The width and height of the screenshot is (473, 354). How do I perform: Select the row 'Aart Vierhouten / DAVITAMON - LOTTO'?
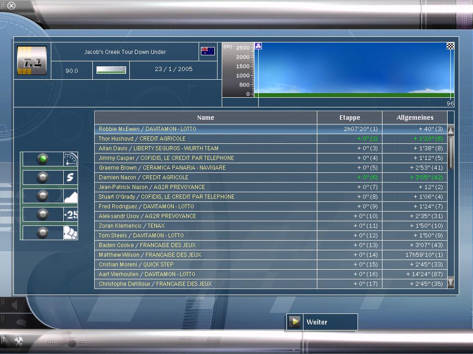point(271,274)
